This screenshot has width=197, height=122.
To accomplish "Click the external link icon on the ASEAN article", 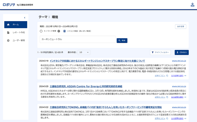I will (185, 97).
